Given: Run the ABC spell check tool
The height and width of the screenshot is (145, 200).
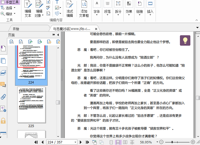Looking at the screenshot, I should click(48, 8).
